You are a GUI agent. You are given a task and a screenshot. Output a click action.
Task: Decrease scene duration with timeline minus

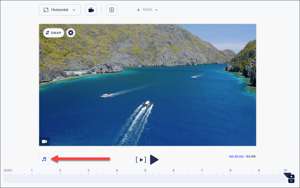point(291,181)
